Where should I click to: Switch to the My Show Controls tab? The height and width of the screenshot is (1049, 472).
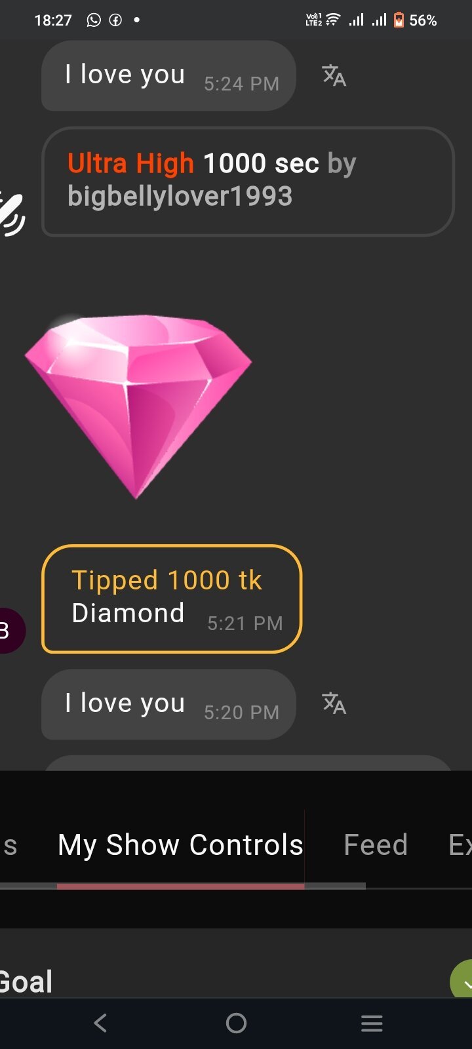click(180, 844)
